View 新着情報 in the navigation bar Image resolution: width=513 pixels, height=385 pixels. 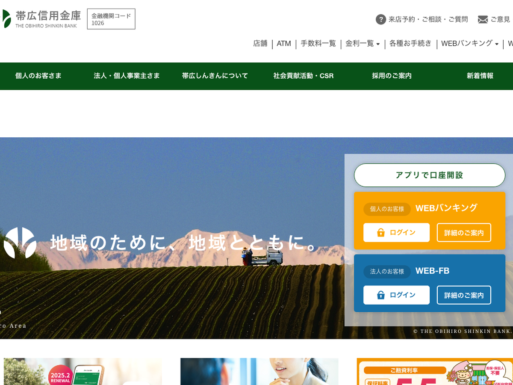480,76
